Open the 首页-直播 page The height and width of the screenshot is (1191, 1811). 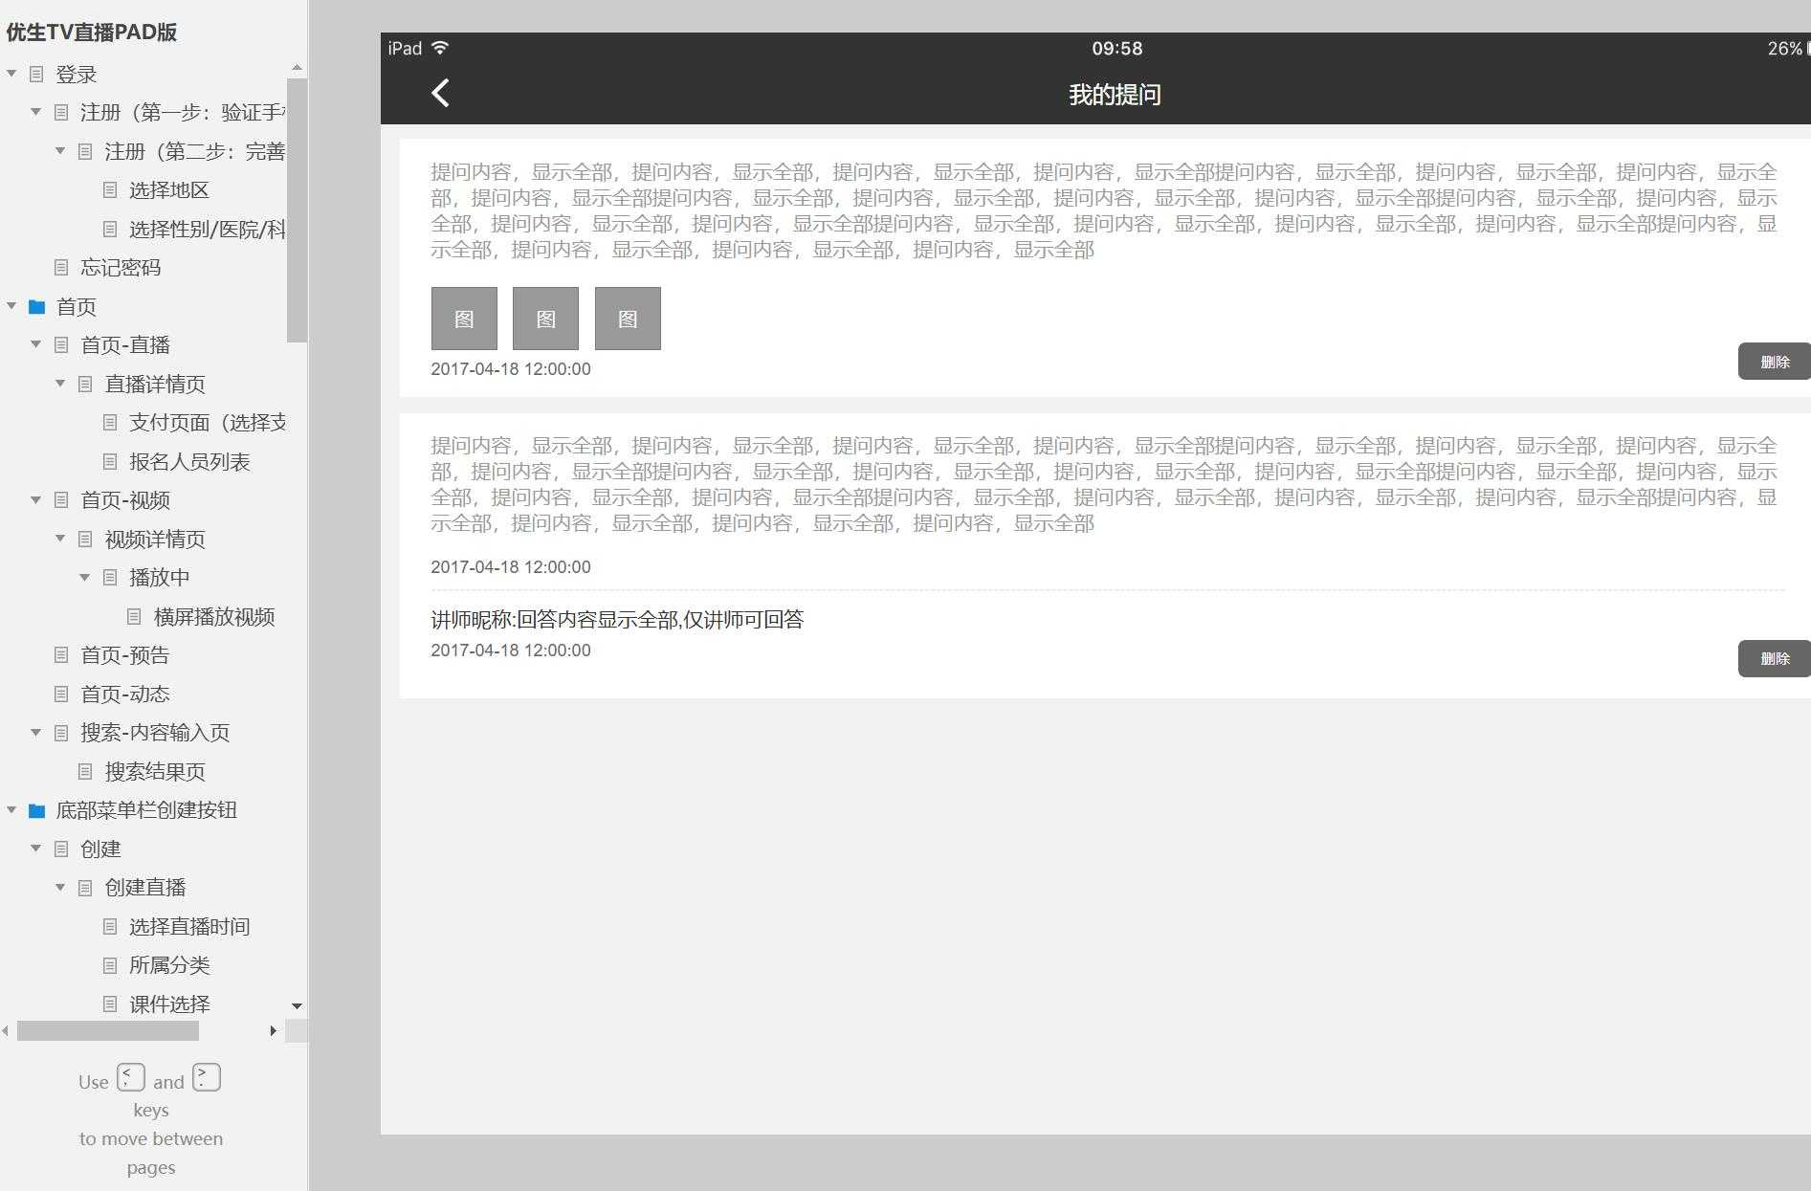[x=125, y=344]
